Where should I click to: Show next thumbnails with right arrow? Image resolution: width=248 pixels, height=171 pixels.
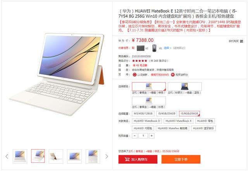[107, 156]
